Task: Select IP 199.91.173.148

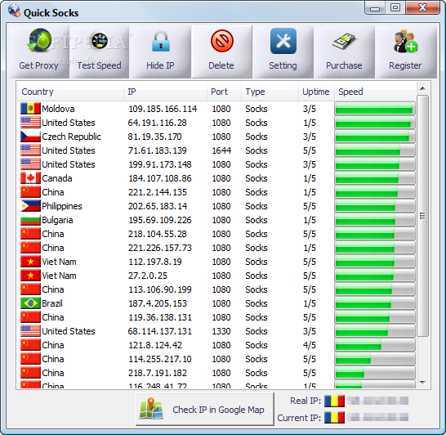Action: [160, 164]
